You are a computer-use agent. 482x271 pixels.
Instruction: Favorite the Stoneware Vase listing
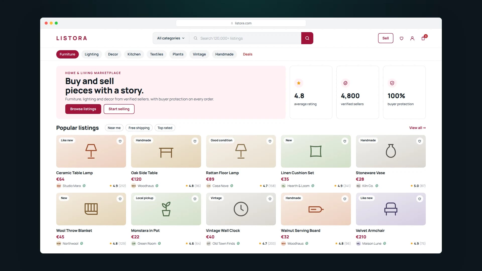click(419, 141)
